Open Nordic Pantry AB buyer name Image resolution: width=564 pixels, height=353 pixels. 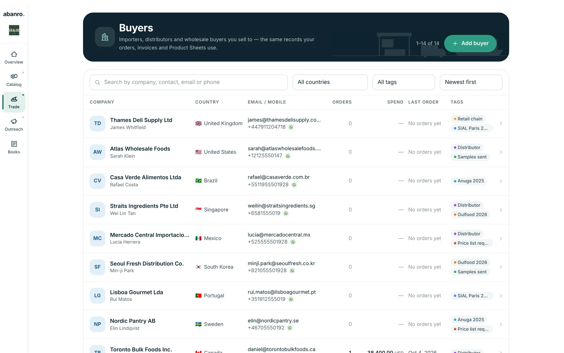coord(133,321)
